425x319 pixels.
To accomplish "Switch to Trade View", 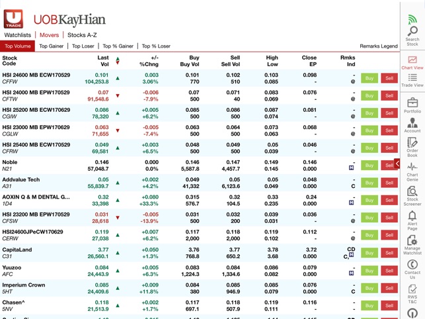I will coord(412,80).
